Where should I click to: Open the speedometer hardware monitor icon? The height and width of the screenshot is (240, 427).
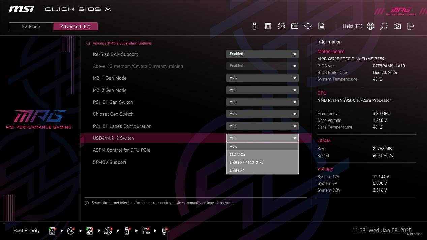tap(281, 26)
